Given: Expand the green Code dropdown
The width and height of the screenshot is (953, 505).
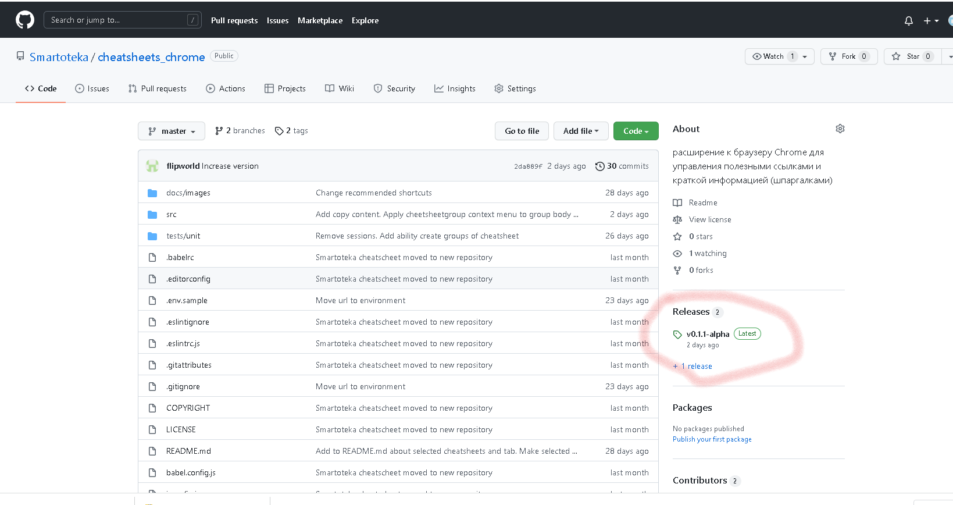Looking at the screenshot, I should pyautogui.click(x=636, y=131).
